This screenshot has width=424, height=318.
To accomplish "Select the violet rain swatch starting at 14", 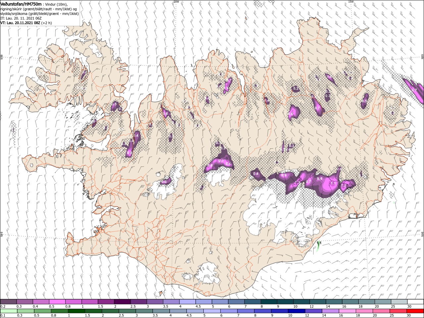I will tap(331, 311).
